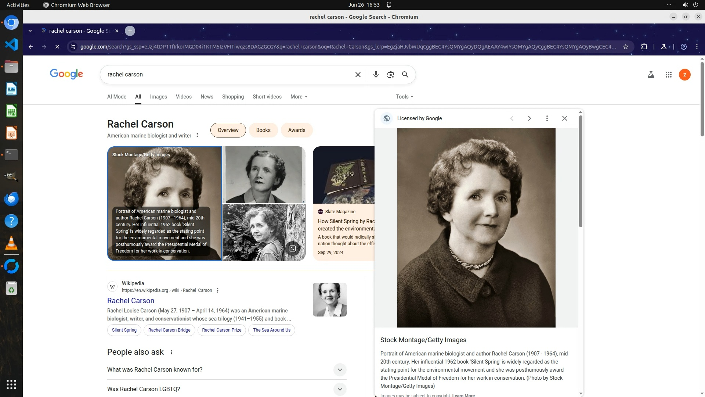Go to next image in viewer panel
Screen dimensions: 705x397
pos(529,118)
